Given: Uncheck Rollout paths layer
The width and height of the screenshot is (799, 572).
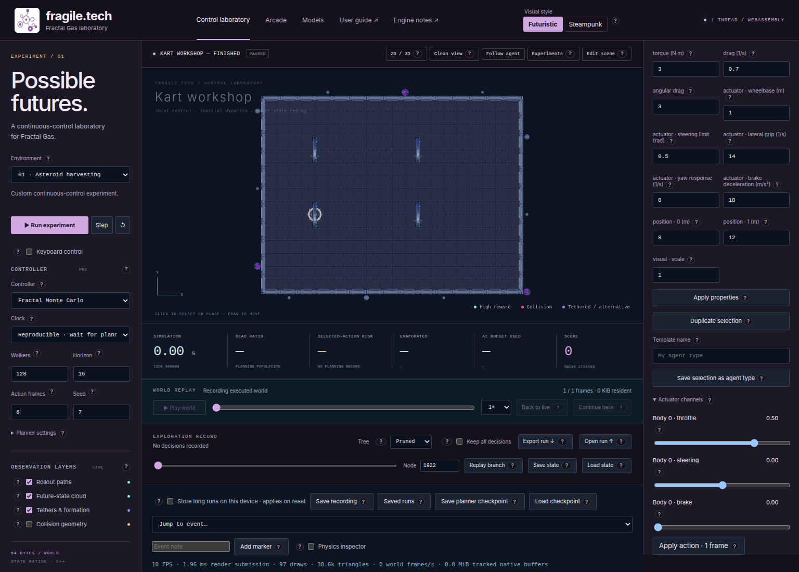Looking at the screenshot, I should [29, 482].
